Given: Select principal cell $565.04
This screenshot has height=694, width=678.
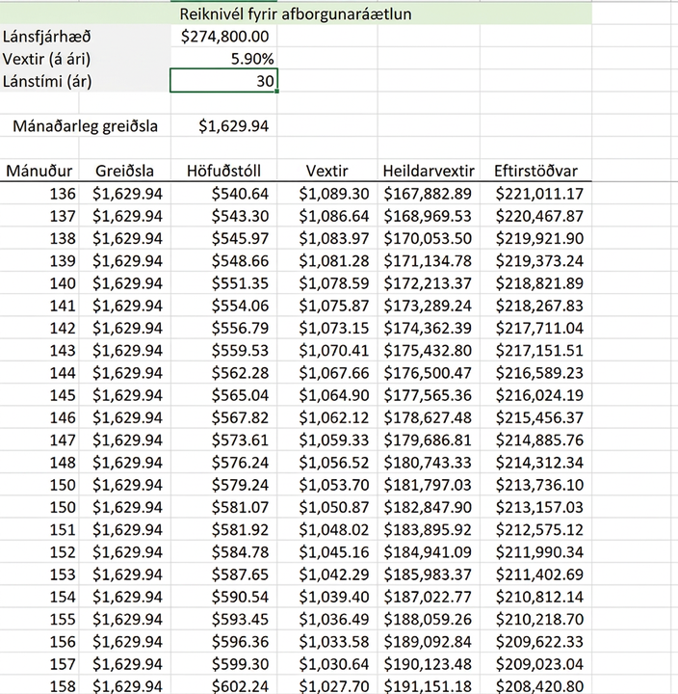Looking at the screenshot, I should (224, 395).
